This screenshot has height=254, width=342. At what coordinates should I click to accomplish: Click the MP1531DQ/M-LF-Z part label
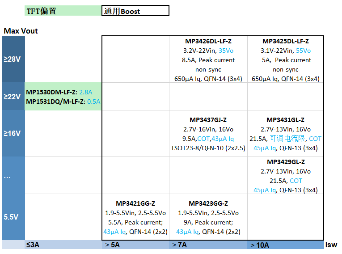tap(55, 102)
